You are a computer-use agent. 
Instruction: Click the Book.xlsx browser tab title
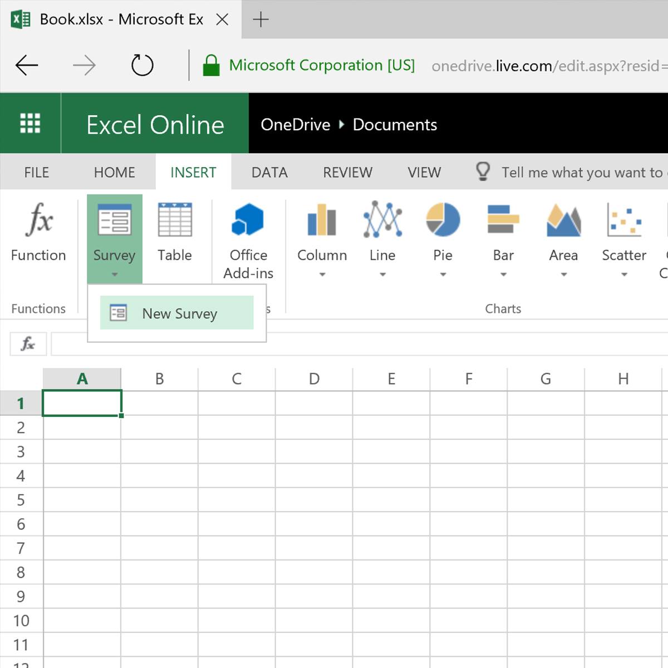coord(121,19)
